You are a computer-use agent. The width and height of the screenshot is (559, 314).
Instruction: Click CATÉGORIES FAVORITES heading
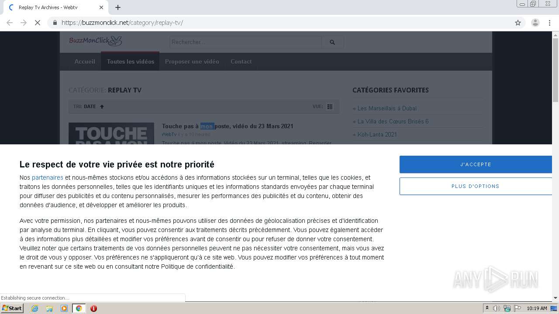point(390,90)
